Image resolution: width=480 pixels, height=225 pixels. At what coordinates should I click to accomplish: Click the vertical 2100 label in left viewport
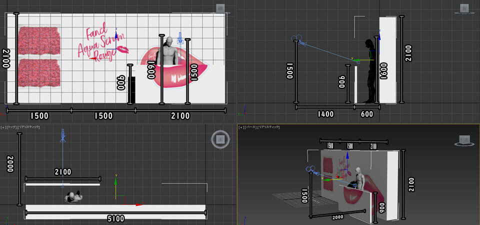(x=408, y=53)
